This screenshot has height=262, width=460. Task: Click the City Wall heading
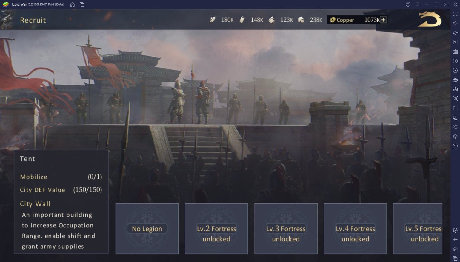coord(35,204)
